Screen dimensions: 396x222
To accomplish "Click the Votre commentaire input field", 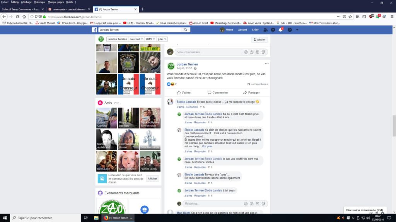I will point(209,52).
